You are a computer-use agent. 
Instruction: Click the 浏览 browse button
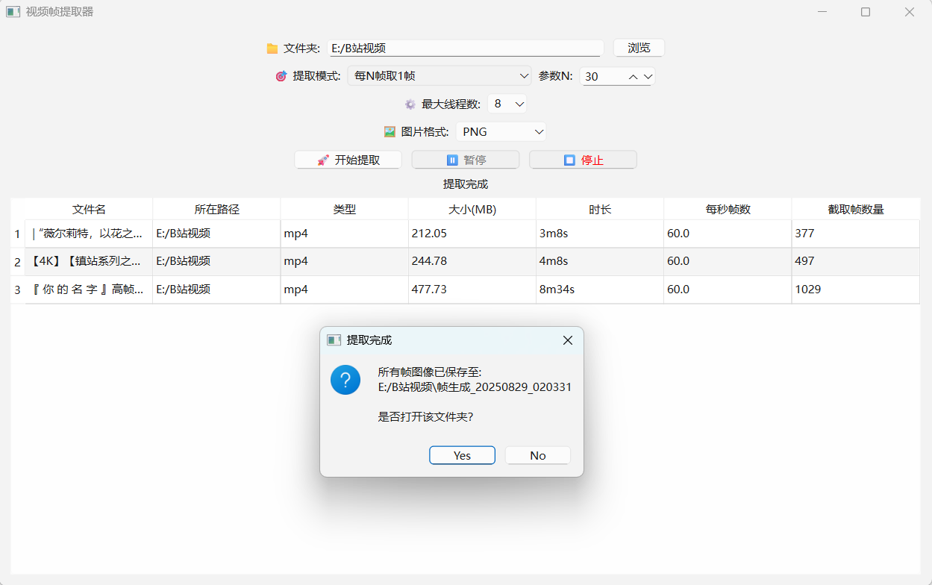pyautogui.click(x=639, y=48)
